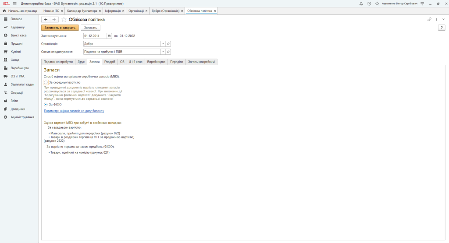Go to Начальная страница tab
This screenshot has height=243, width=449.
click(x=20, y=11)
